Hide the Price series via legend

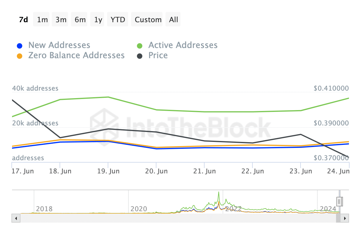pyautogui.click(x=158, y=55)
